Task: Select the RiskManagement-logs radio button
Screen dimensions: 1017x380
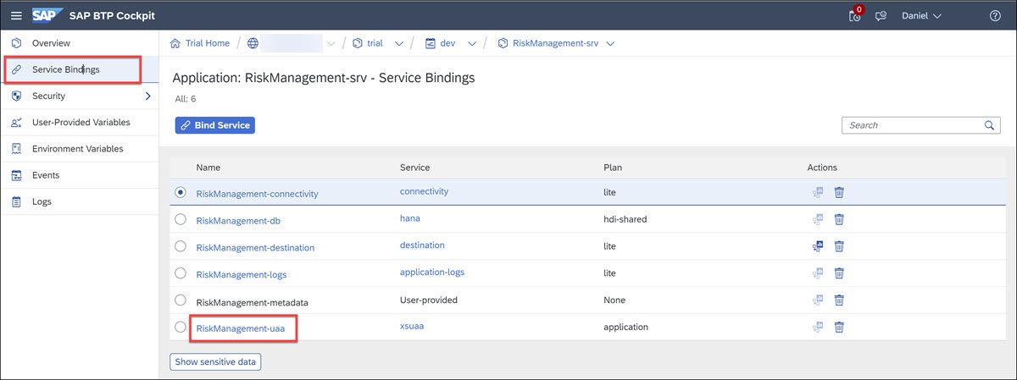Action: 180,273
